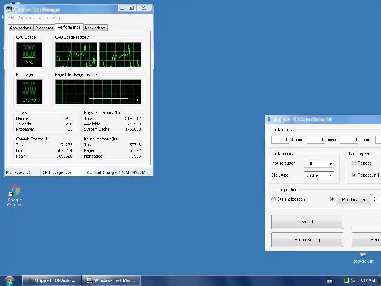381x286 pixels.
Task: Switch to Windows Task Manager taskbar button
Action: (x=111, y=280)
